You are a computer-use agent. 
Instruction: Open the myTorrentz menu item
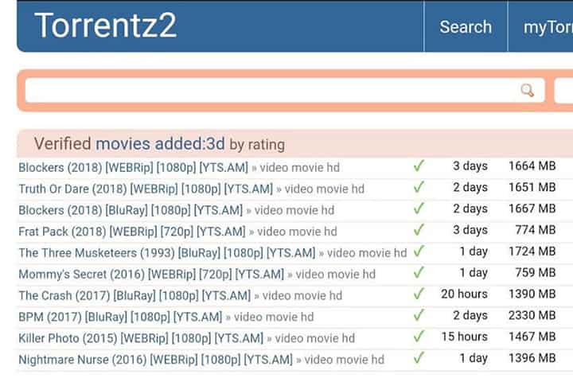click(x=548, y=27)
